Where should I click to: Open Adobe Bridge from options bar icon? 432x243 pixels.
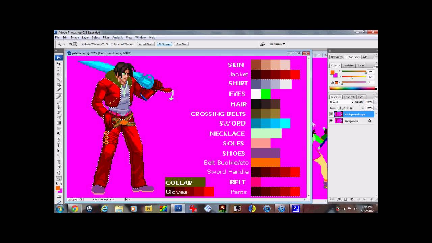(x=262, y=44)
